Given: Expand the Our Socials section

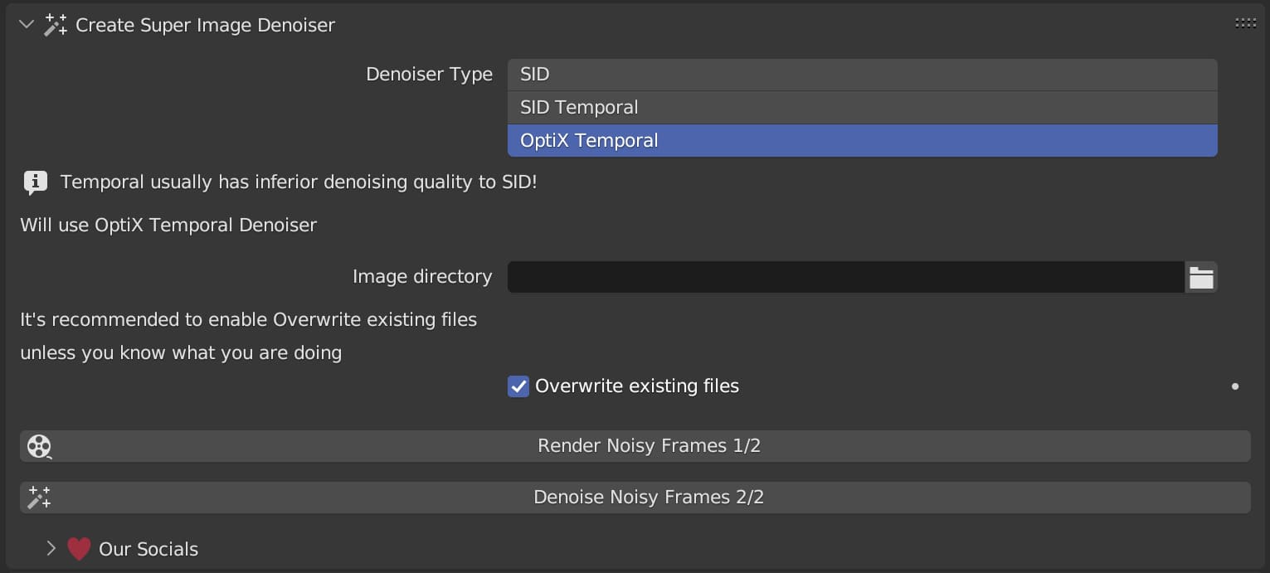Looking at the screenshot, I should click(51, 548).
